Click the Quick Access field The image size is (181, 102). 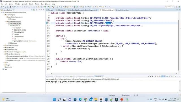[169, 7]
